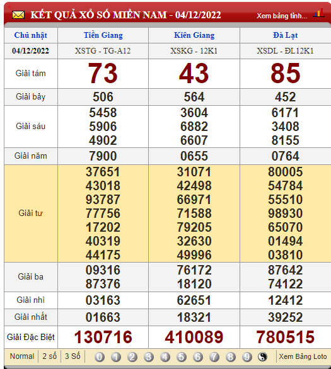This screenshot has width=331, height=369.
Task: Switch to Normal display mode
Action: click(x=22, y=356)
